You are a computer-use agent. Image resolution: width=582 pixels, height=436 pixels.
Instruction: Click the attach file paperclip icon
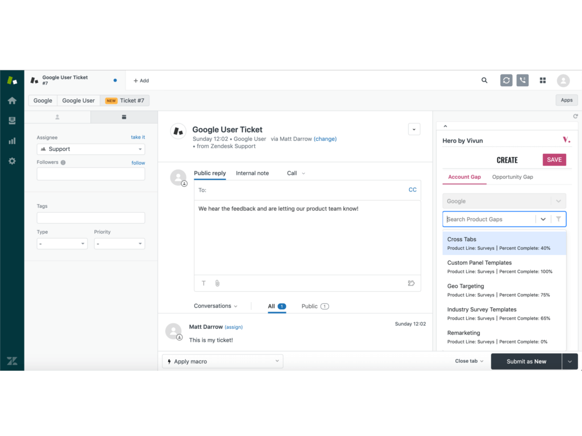(x=217, y=283)
